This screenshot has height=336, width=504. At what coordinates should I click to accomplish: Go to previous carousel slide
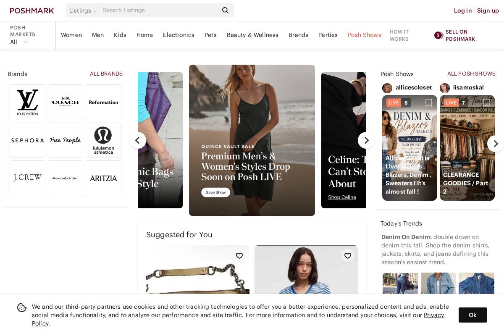coord(137,140)
